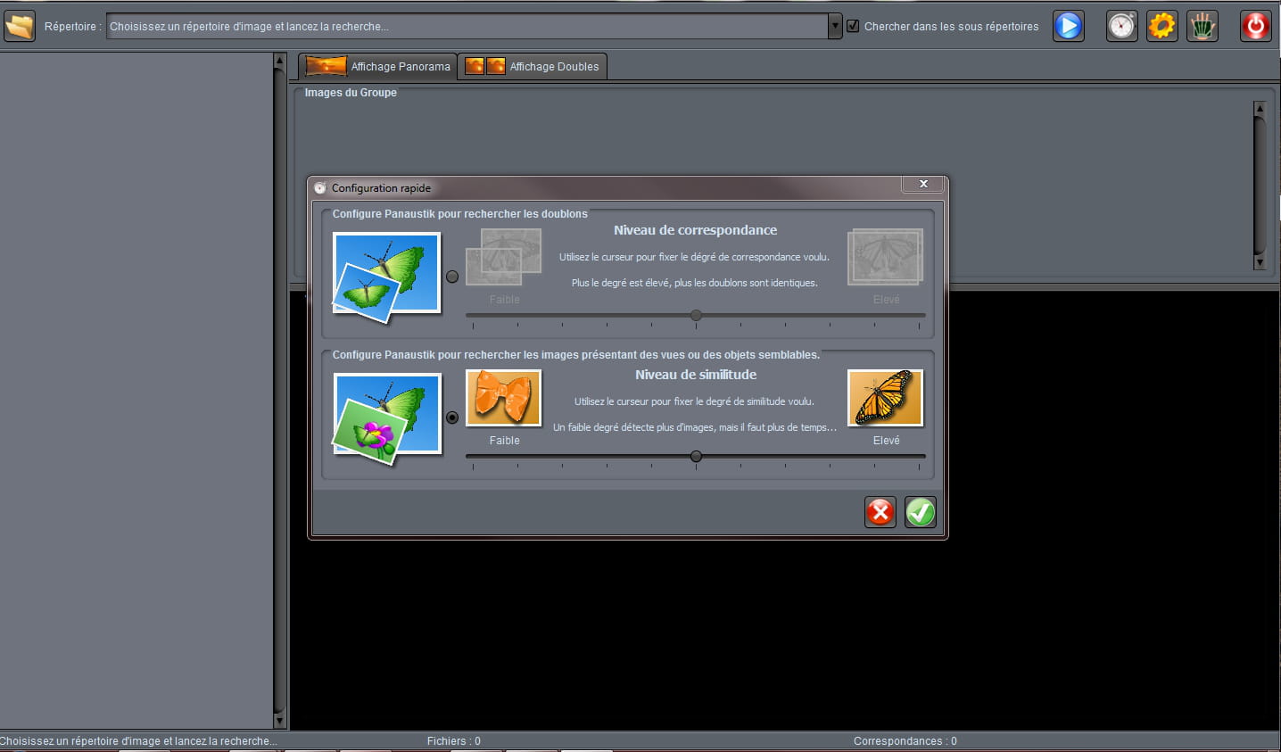The height and width of the screenshot is (752, 1281).
Task: Confirm configuration with the green checkmark
Action: click(920, 512)
